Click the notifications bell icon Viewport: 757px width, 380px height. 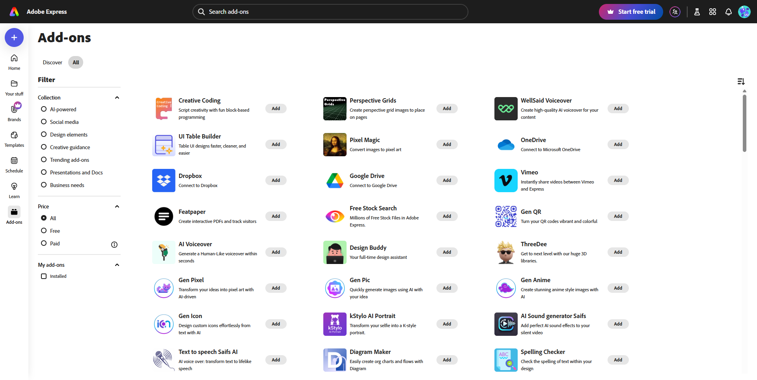[x=728, y=12]
